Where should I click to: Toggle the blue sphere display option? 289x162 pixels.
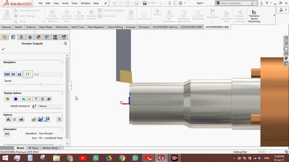tap(16, 99)
